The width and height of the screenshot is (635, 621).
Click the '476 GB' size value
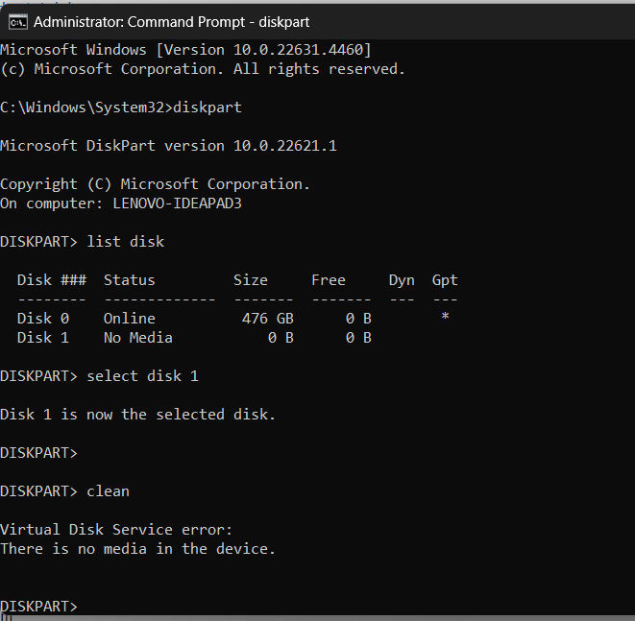coord(268,319)
